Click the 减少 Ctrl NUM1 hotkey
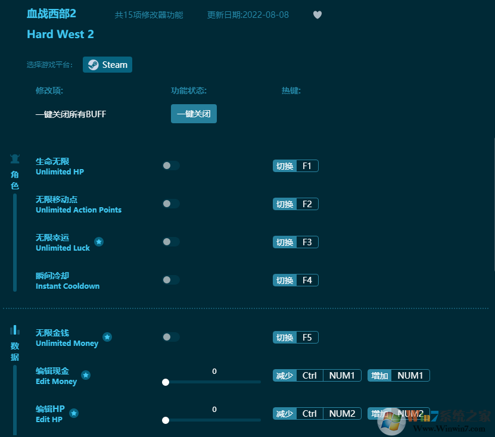The width and height of the screenshot is (495, 437). 317,376
